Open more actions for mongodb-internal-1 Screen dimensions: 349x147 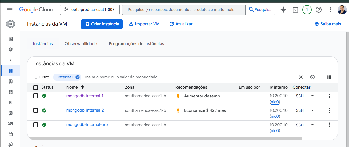tap(329, 96)
